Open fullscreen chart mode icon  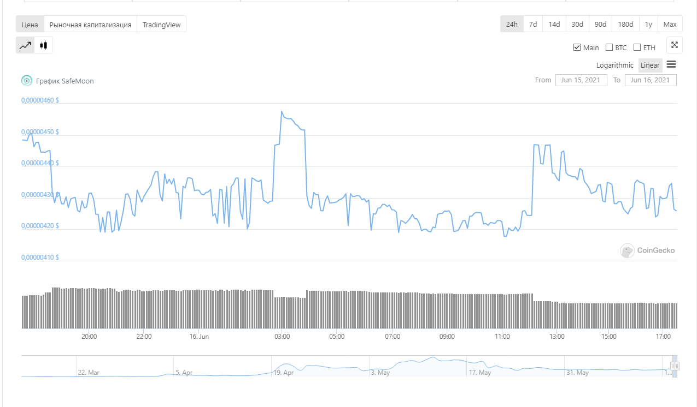(674, 45)
